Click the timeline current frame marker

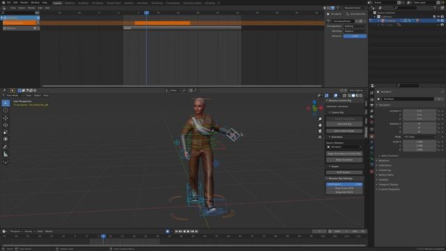pyautogui.click(x=103, y=236)
